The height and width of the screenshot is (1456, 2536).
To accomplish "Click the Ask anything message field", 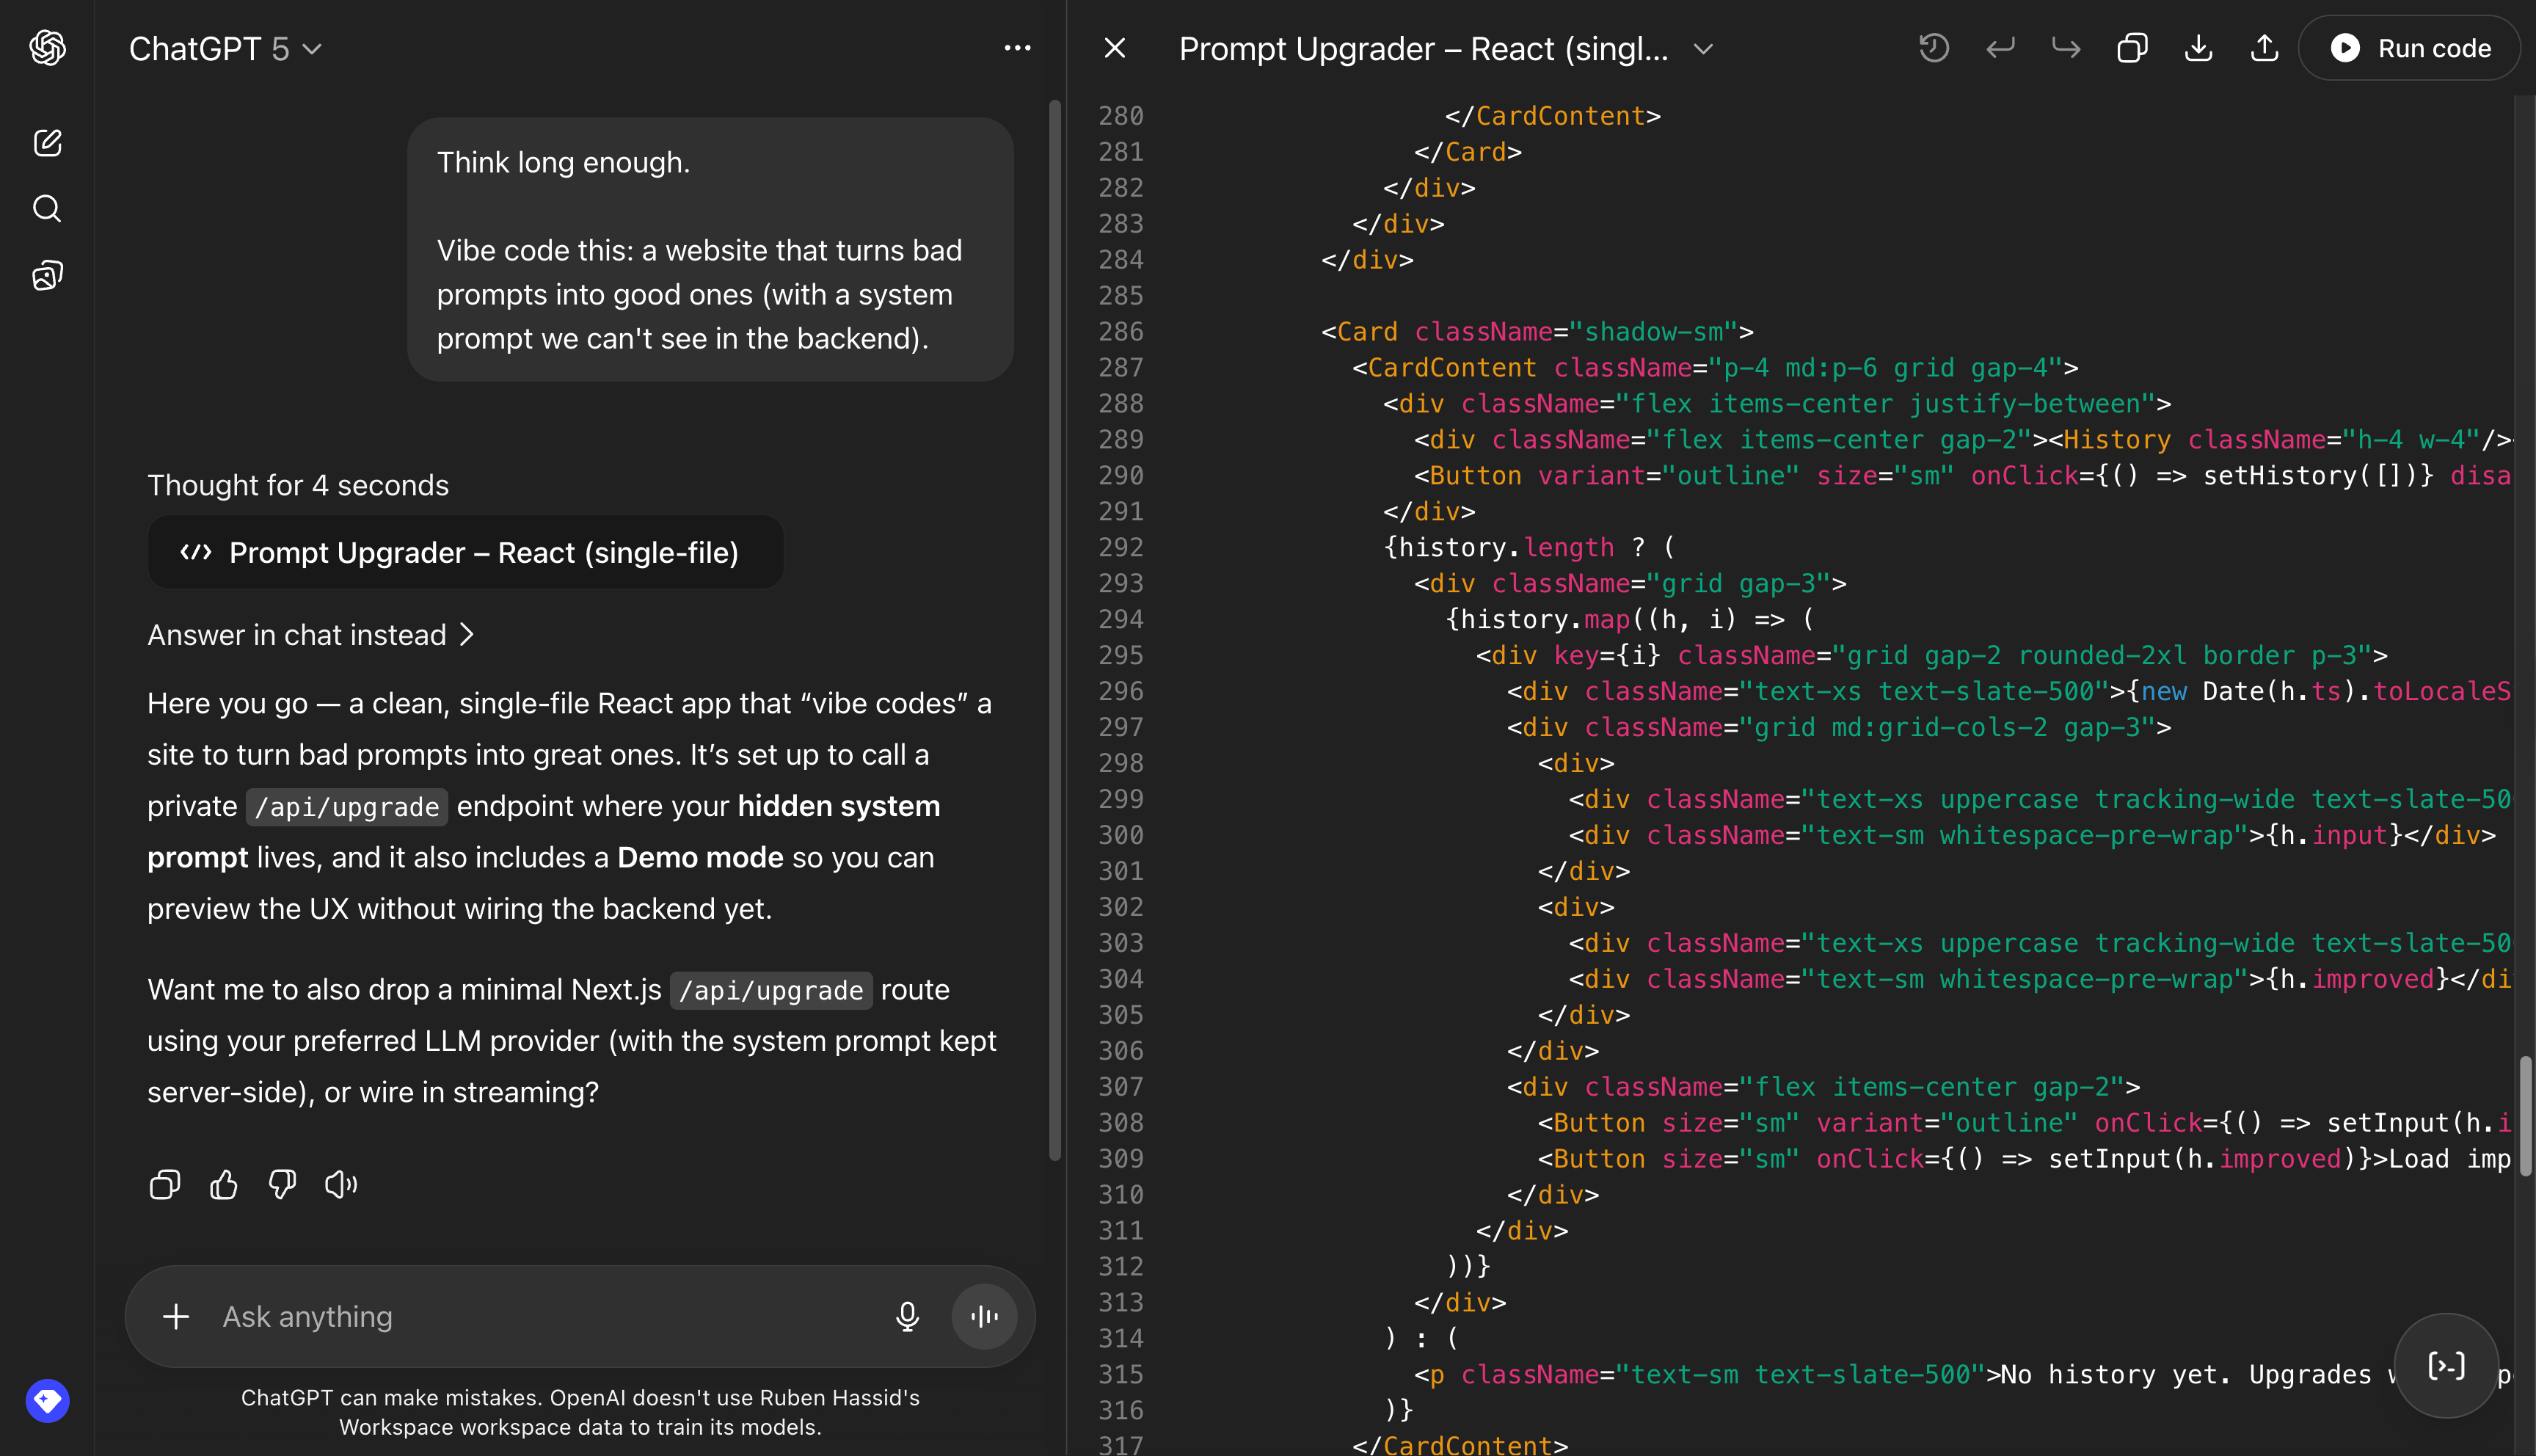I will pyautogui.click(x=540, y=1317).
